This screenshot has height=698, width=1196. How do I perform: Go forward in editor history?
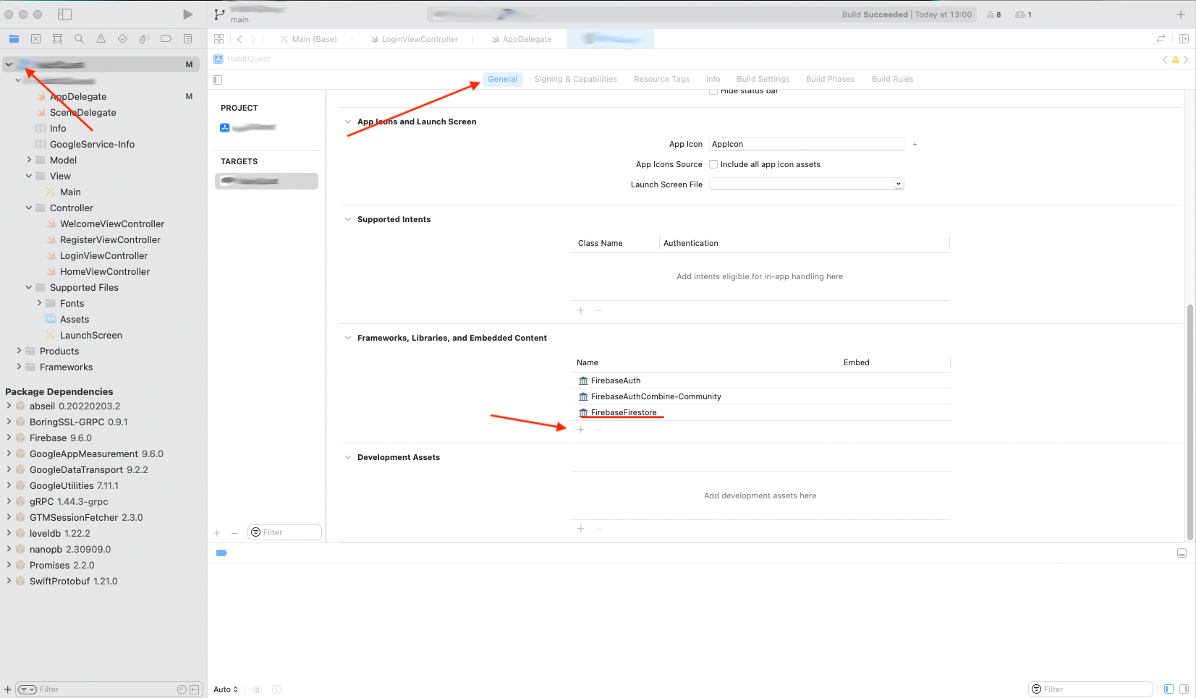coord(253,39)
